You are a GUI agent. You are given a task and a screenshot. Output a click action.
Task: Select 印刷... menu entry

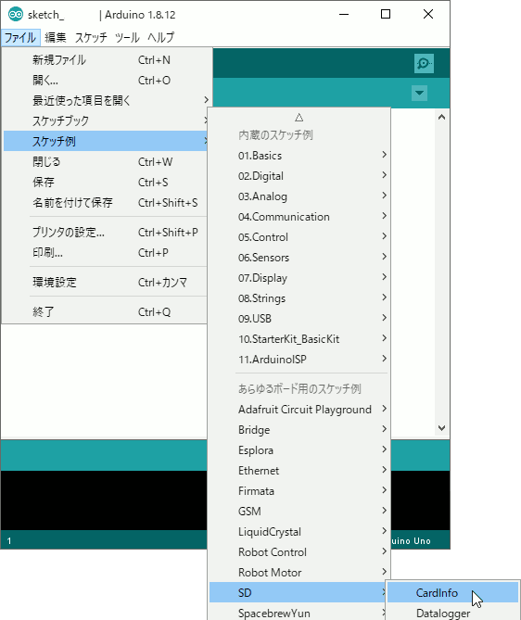(106, 253)
